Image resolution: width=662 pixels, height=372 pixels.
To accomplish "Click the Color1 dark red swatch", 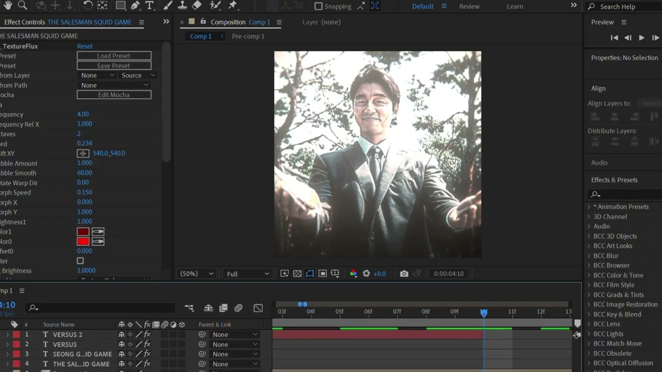I will coord(83,231).
